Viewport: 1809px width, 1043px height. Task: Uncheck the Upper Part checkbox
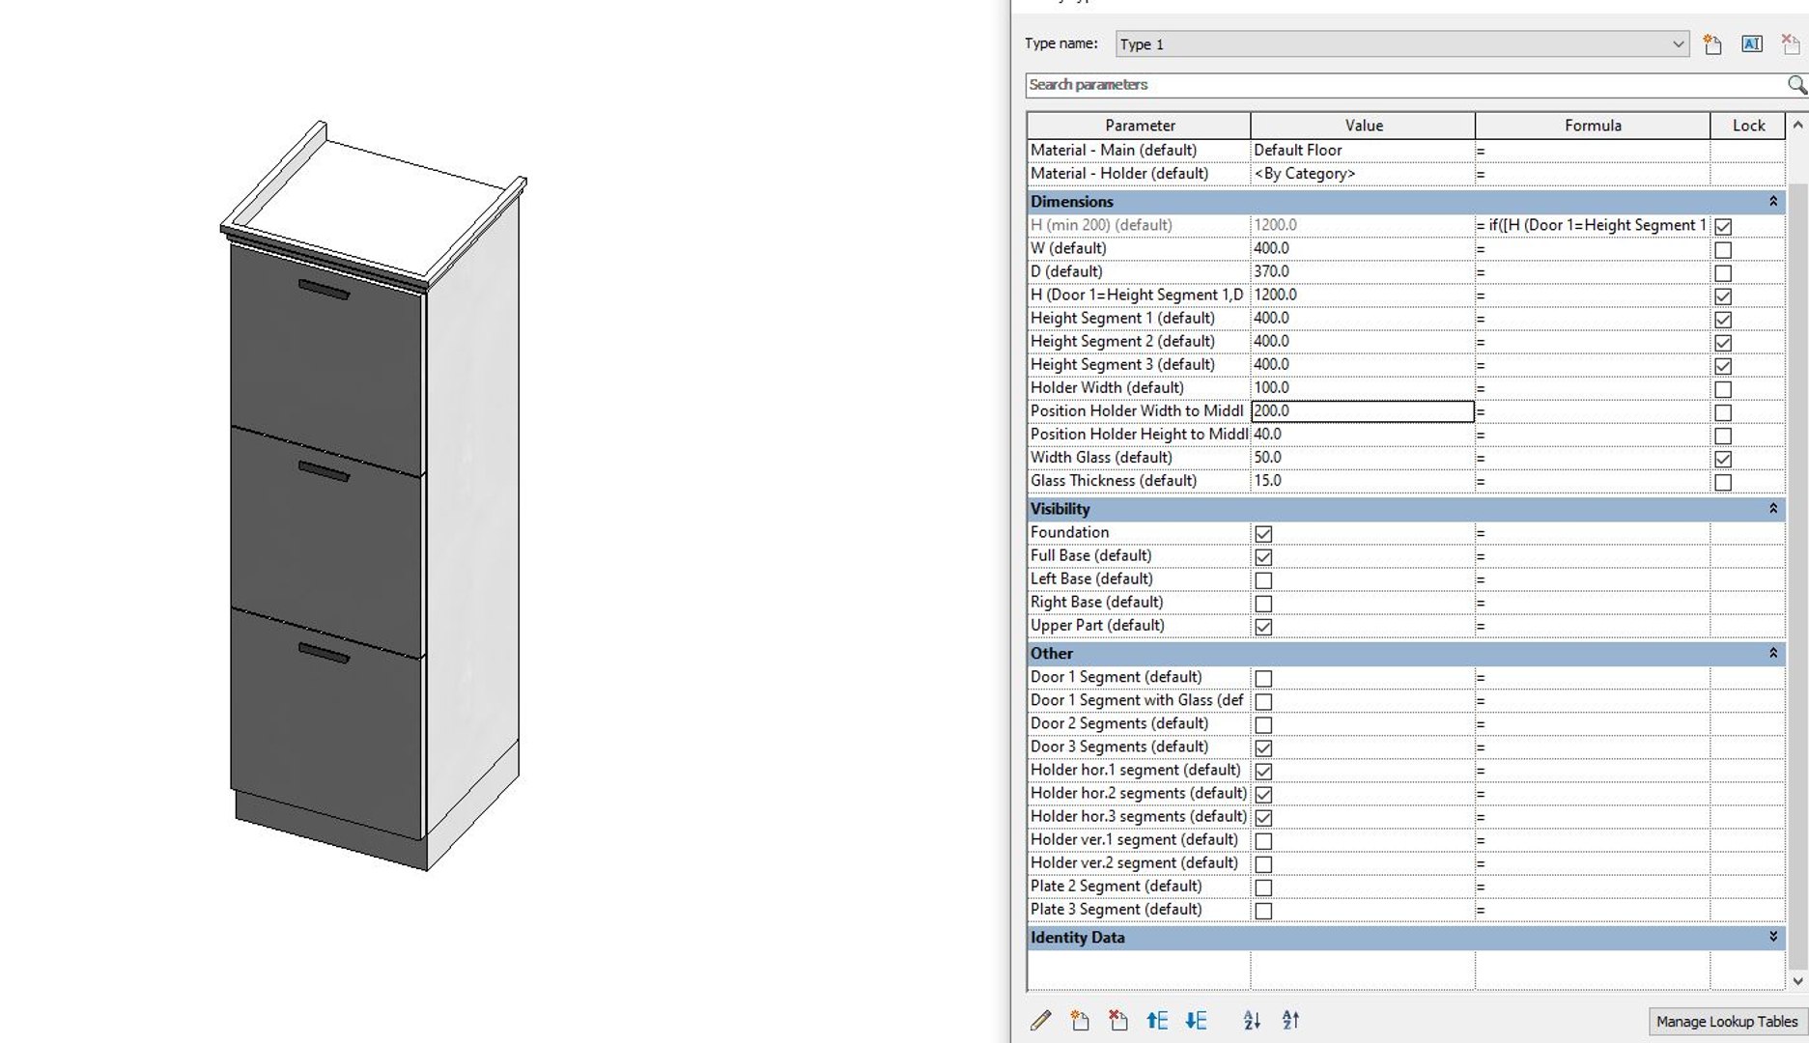(1263, 627)
